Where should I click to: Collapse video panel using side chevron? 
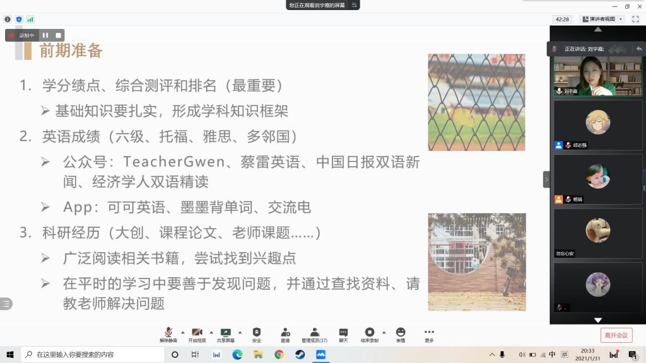(x=546, y=180)
